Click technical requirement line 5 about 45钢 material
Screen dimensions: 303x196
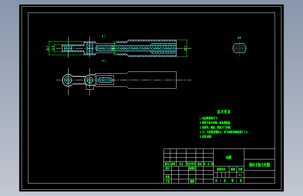point(205,137)
